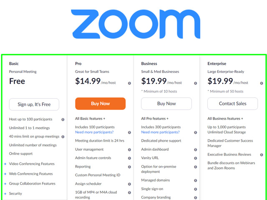Click info icon beside Enterprise $19.99 price
267x200 pixels.
(x=262, y=83)
